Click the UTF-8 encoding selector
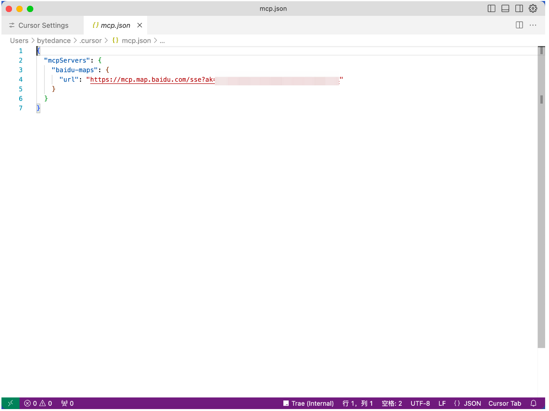549x411 pixels. (x=420, y=403)
